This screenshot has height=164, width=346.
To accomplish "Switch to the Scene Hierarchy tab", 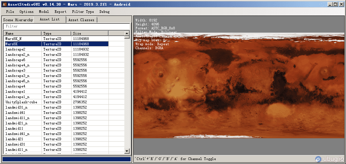I will point(18,20).
